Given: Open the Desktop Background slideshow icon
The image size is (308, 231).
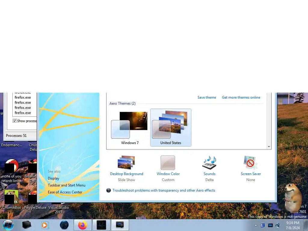Looking at the screenshot, I should (x=126, y=163).
